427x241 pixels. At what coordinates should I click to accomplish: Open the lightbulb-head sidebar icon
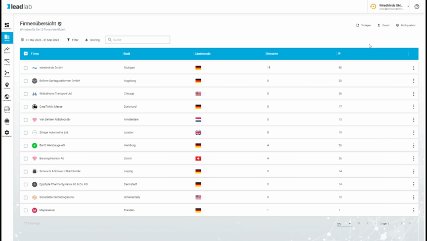(x=7, y=86)
